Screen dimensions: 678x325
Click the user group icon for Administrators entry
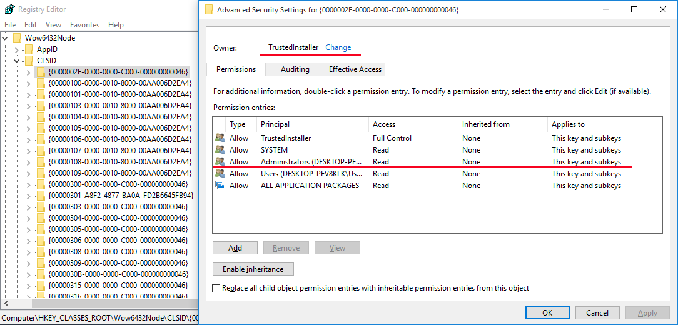[220, 161]
